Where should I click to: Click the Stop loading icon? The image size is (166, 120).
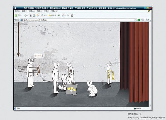31,16
